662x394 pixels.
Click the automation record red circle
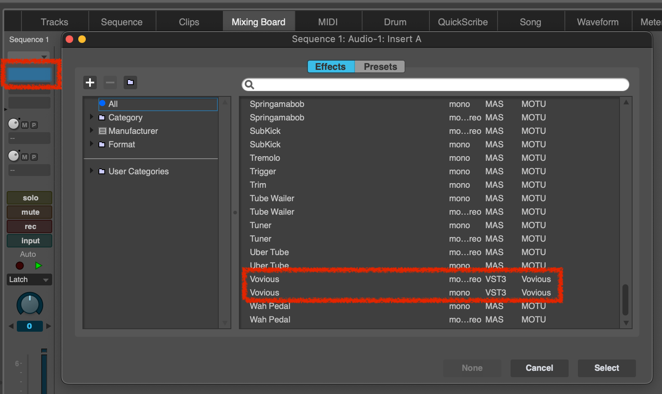(x=20, y=266)
